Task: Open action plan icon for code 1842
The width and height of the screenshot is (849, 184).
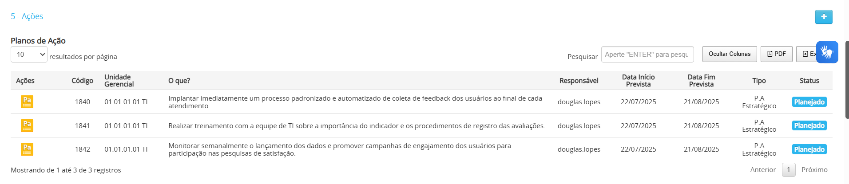Action: tap(27, 149)
